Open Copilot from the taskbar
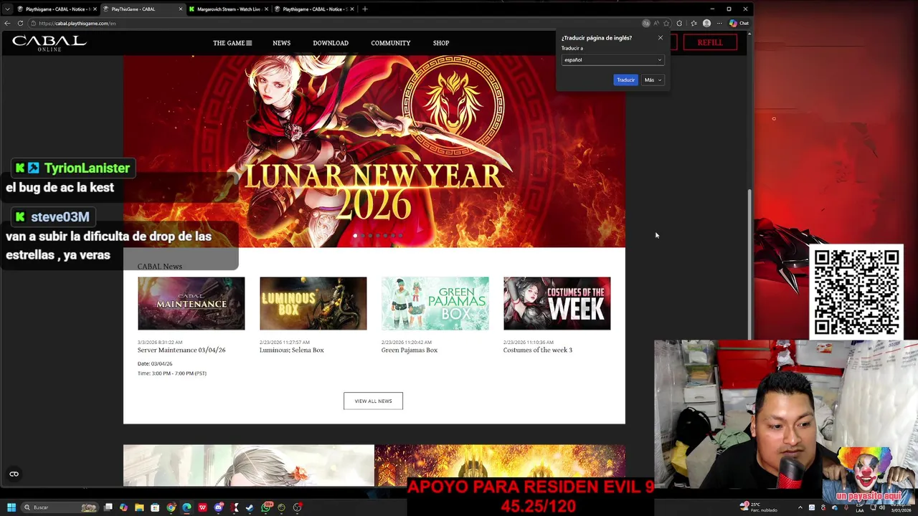Screen dimensions: 918x516 123,507
